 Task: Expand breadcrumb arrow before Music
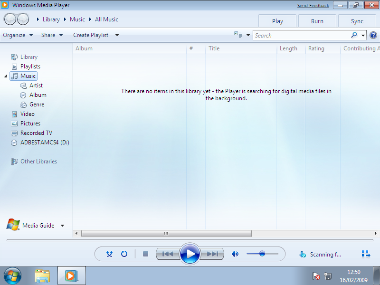pos(65,19)
